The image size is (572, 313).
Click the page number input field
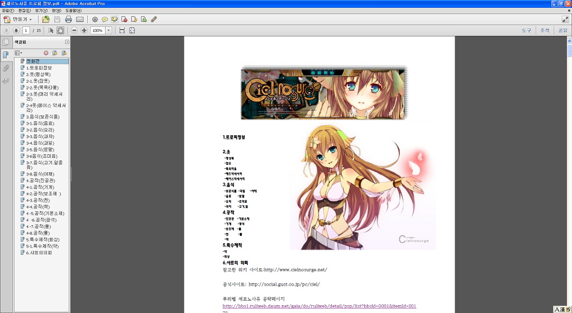pos(26,30)
